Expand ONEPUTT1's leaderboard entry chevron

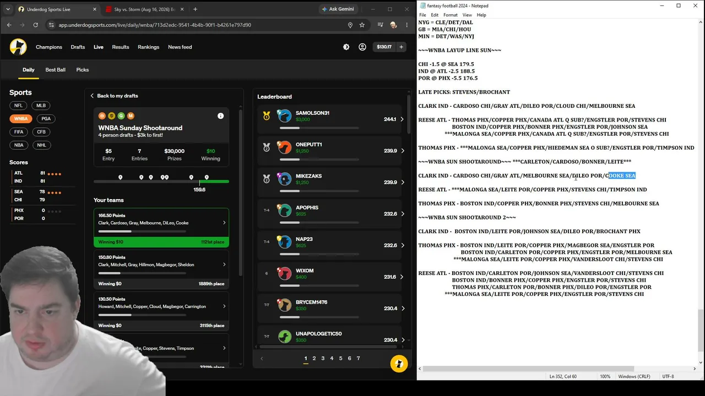click(x=402, y=151)
